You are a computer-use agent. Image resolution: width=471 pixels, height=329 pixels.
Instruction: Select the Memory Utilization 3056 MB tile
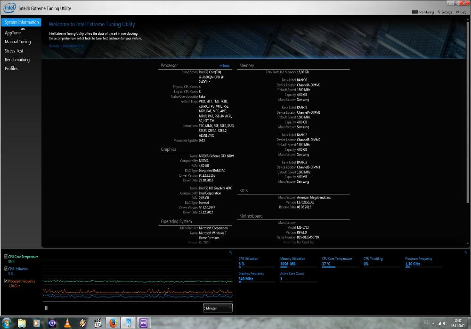coord(298,262)
